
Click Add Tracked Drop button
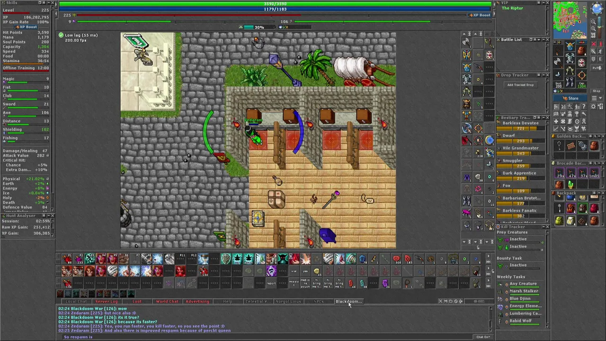pos(520,85)
